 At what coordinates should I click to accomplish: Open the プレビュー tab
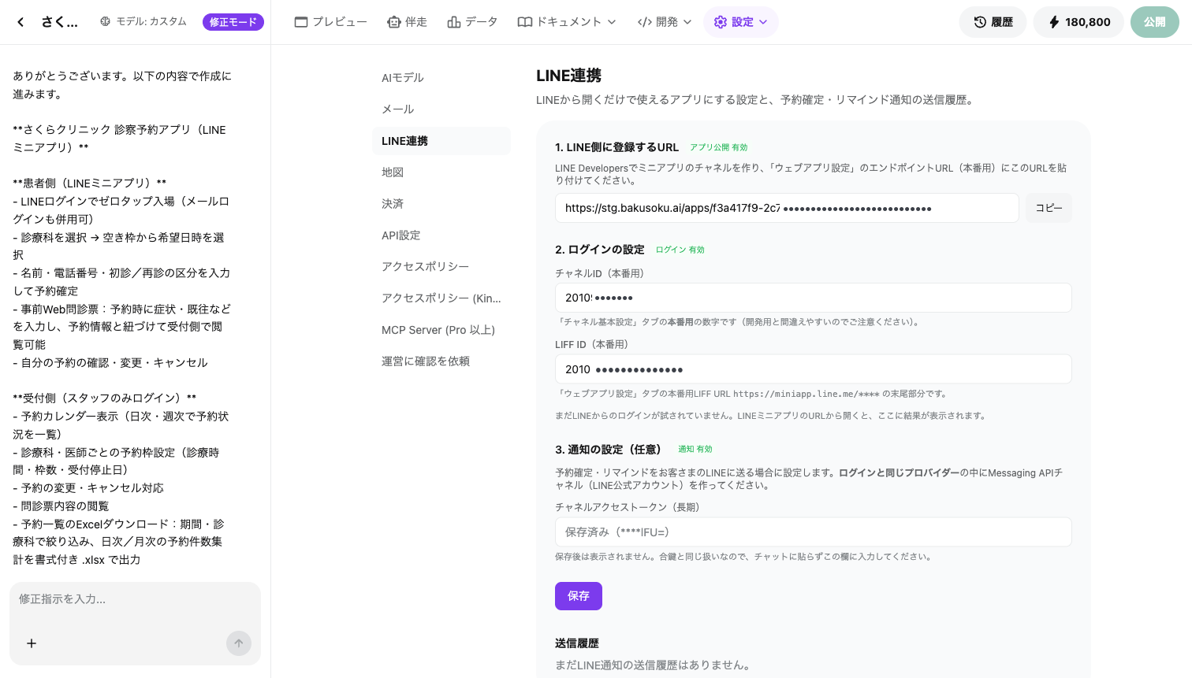click(x=331, y=22)
